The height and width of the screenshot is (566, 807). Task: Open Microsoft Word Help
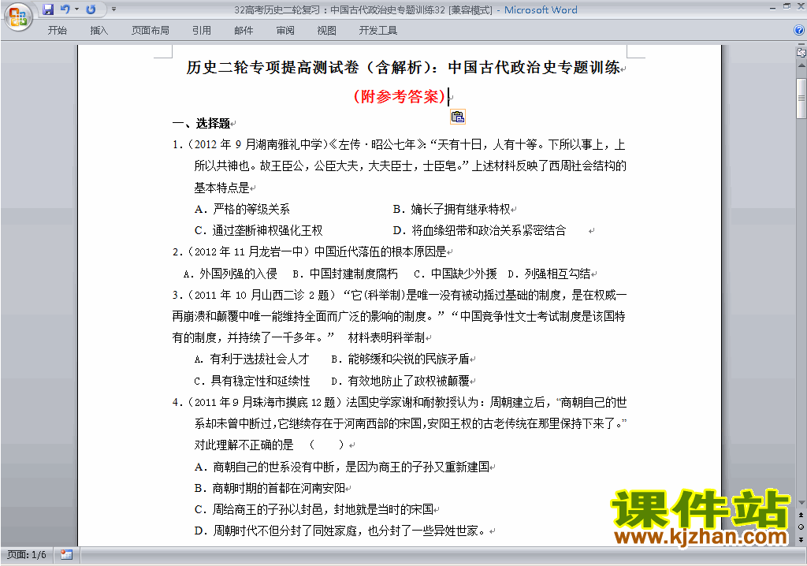(799, 31)
